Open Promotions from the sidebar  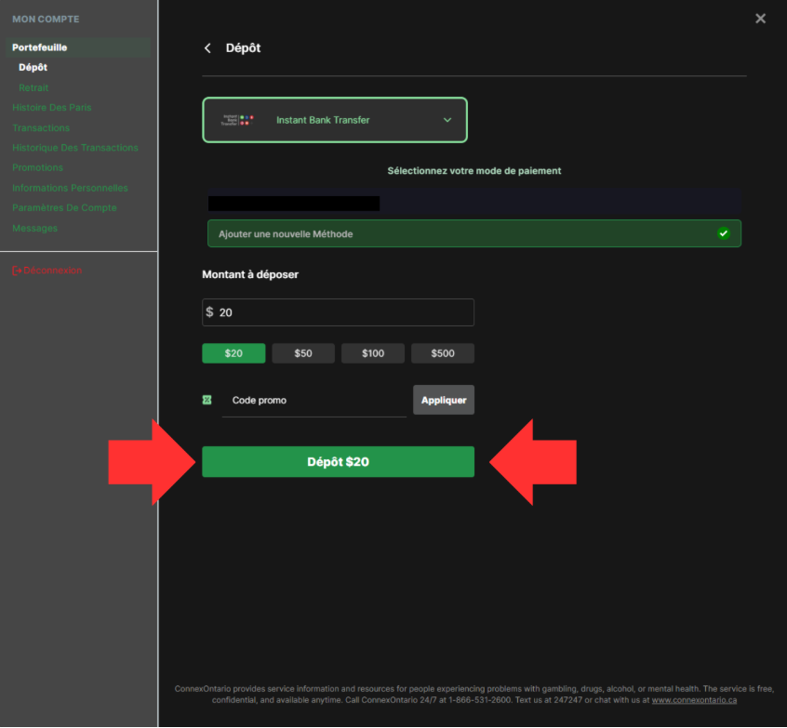tap(38, 168)
